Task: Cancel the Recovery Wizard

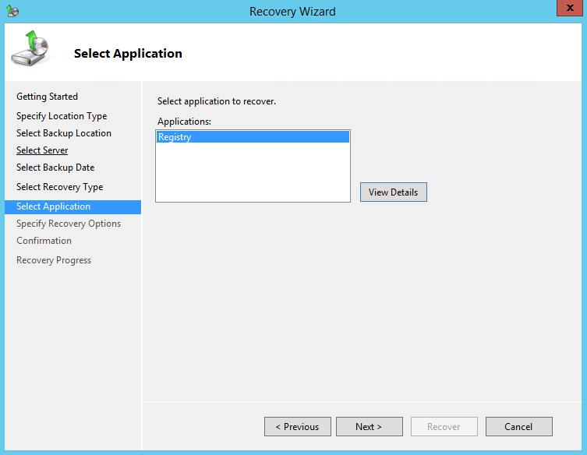Action: [519, 427]
